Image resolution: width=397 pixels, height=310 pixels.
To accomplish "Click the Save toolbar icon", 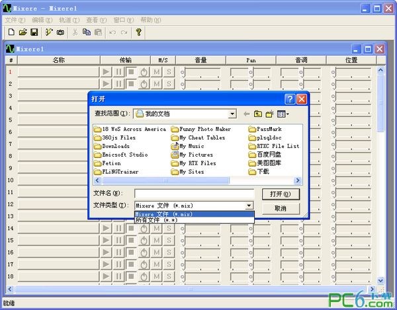I will 34,32.
